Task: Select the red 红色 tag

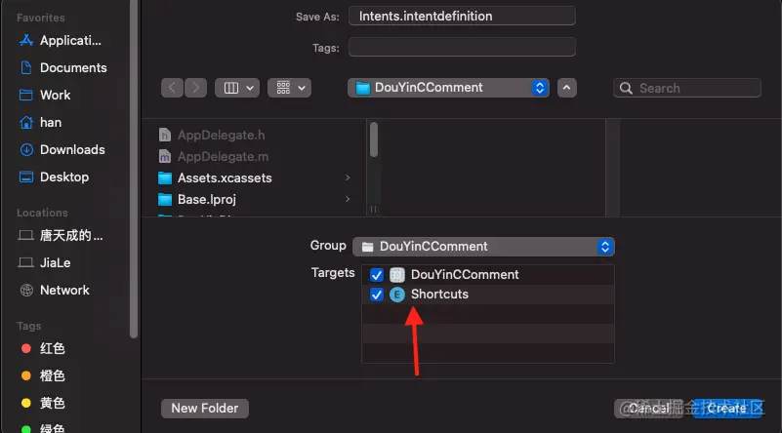Action: tap(43, 348)
